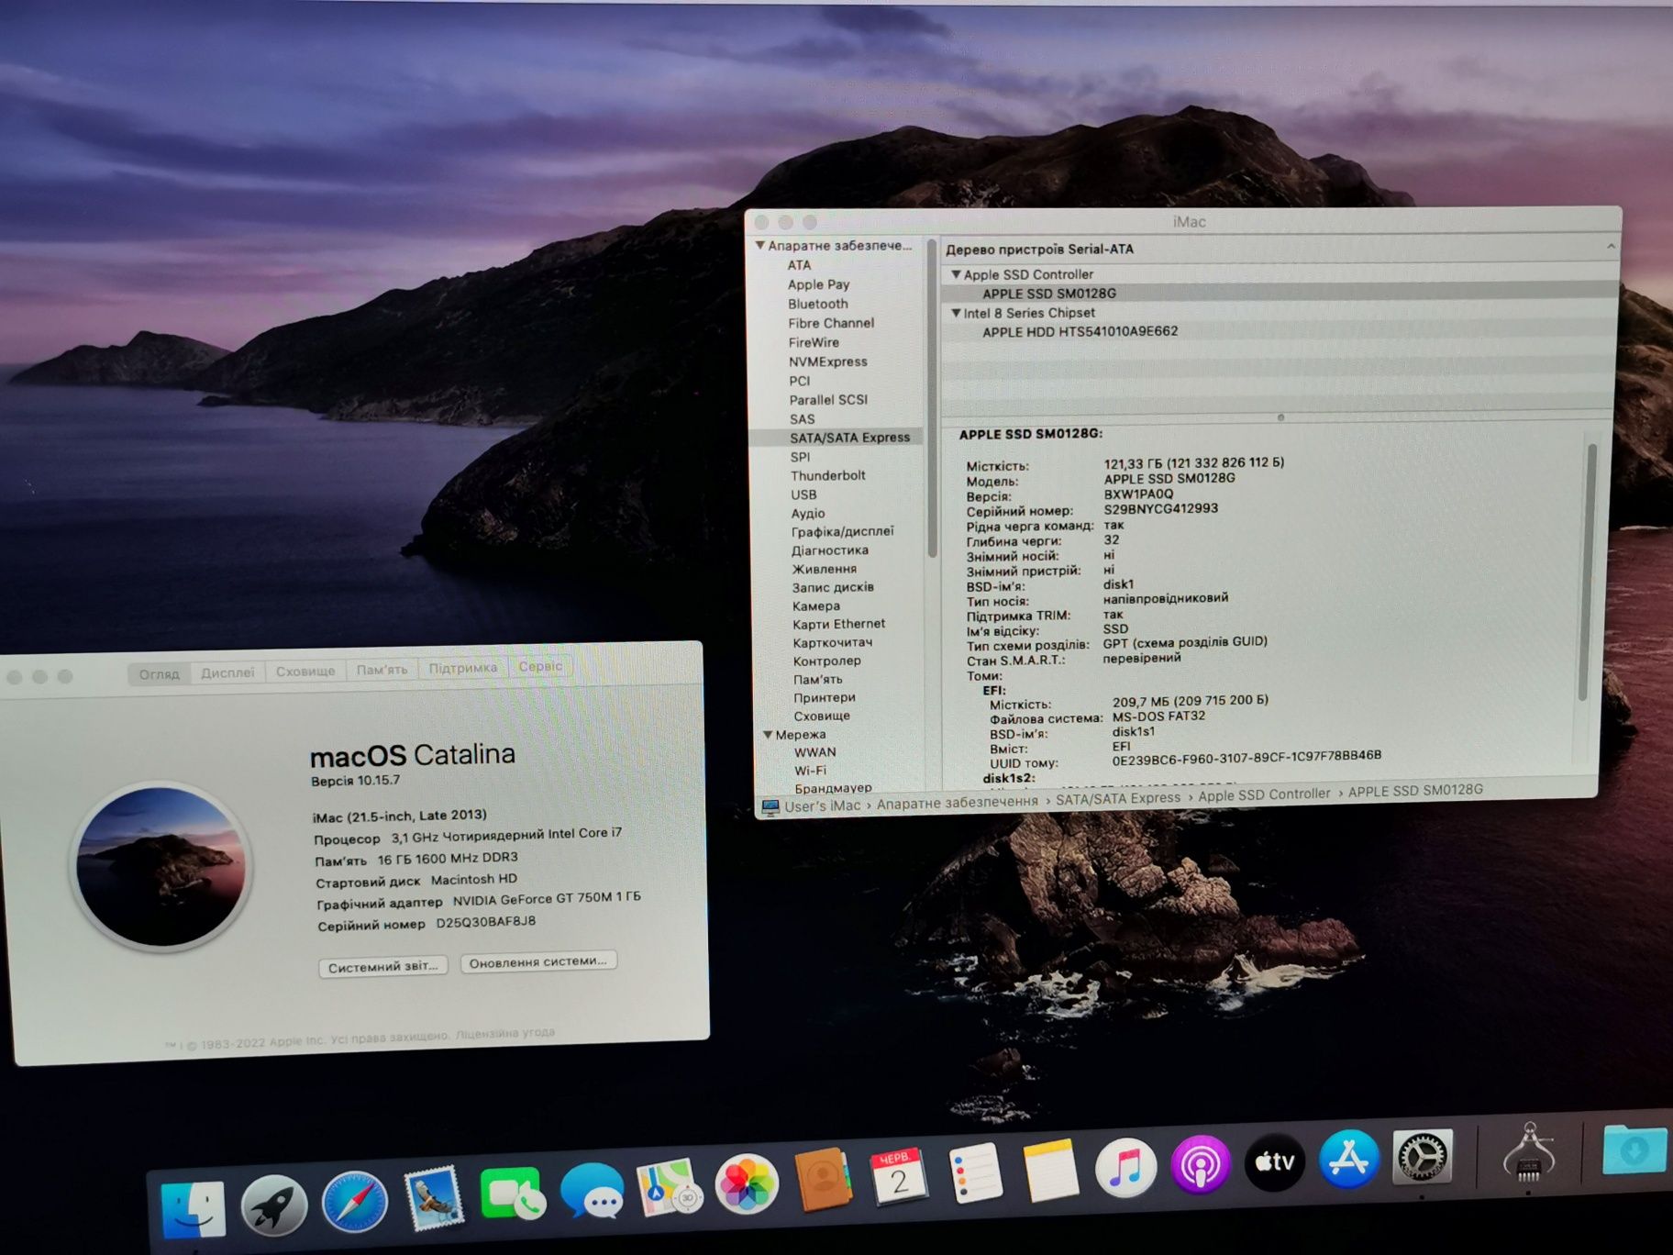
Task: Collapse the Serial-ATA device tree header chevron
Action: 1611,246
